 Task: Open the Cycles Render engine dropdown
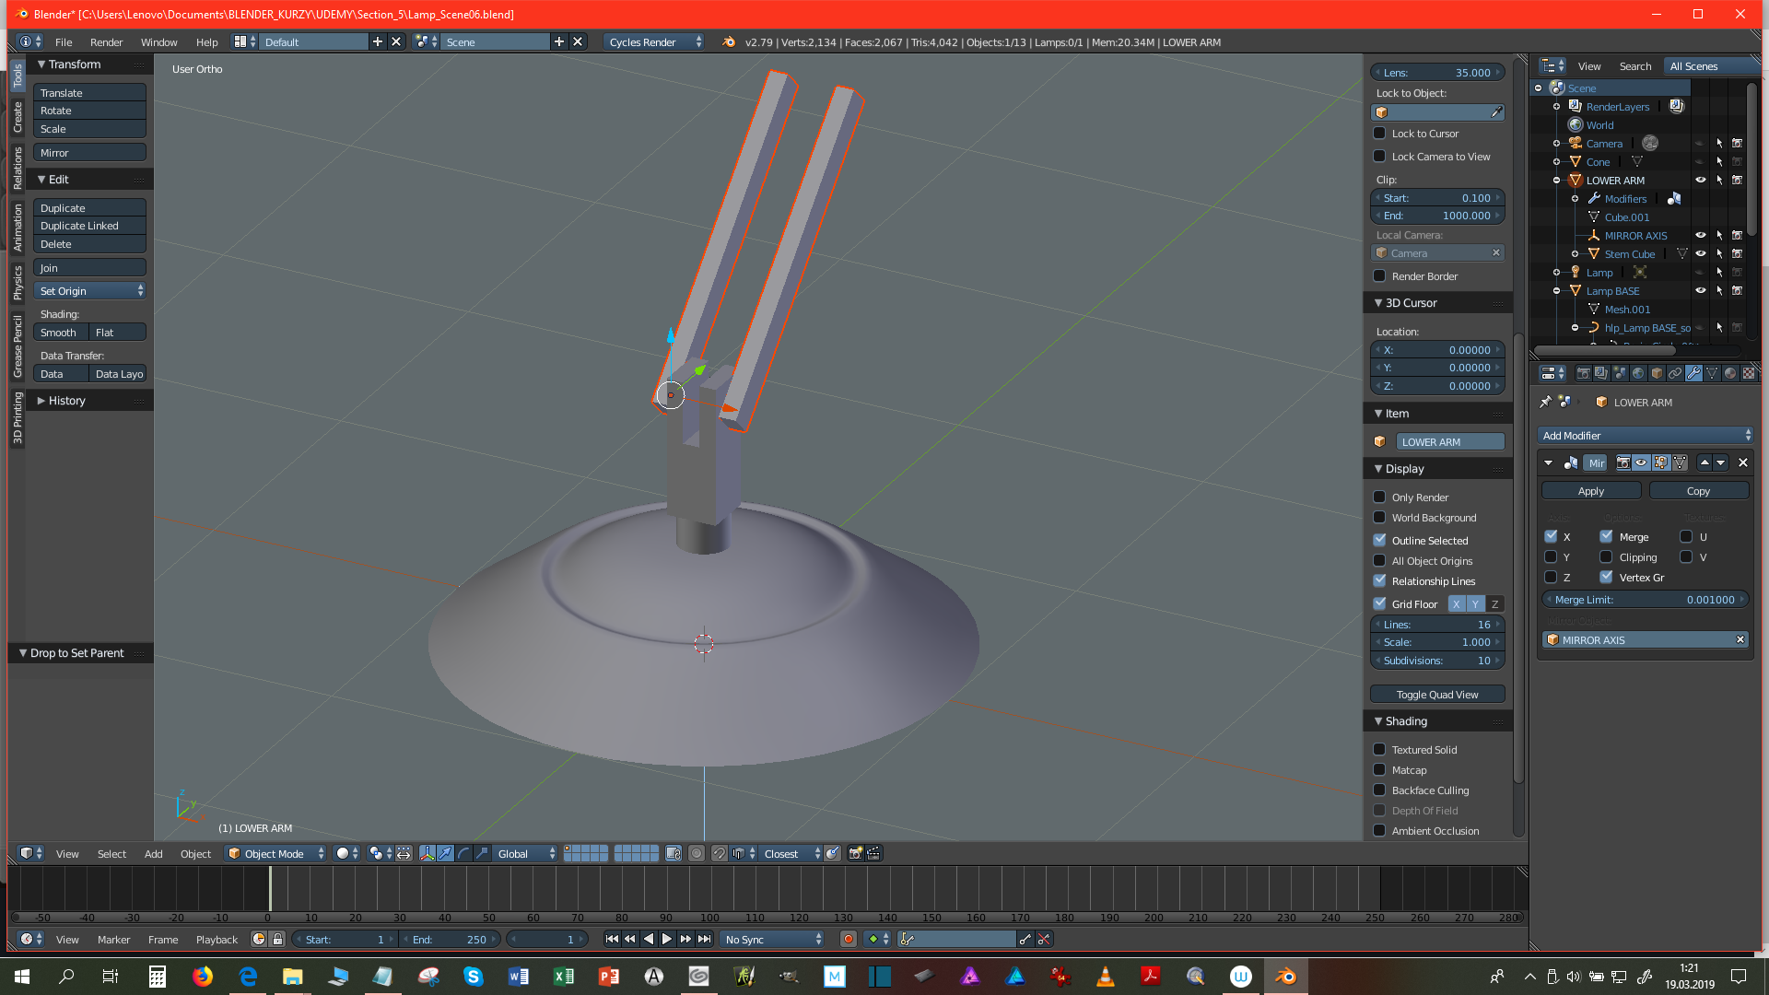coord(655,42)
